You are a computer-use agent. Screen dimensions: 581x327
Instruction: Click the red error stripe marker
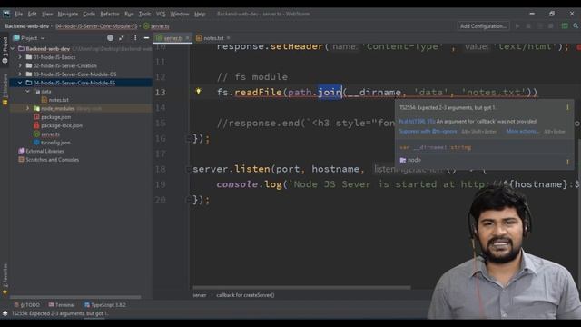pos(578,47)
